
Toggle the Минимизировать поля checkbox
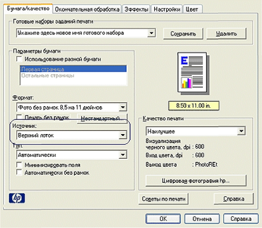coord(19,165)
